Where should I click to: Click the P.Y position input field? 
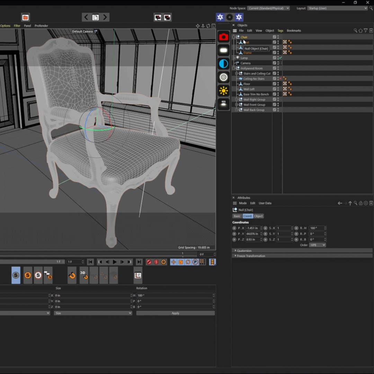click(x=252, y=234)
